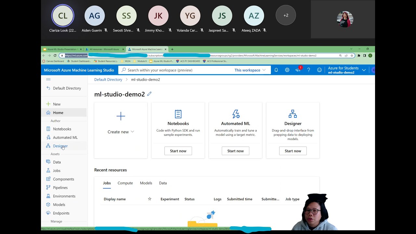Open the help question mark icon
Screen dimensions: 416x234
click(x=309, y=70)
